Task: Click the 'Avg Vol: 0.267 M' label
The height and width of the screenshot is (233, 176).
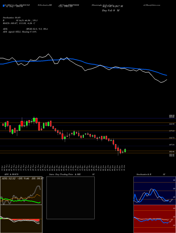Action: [112, 6]
